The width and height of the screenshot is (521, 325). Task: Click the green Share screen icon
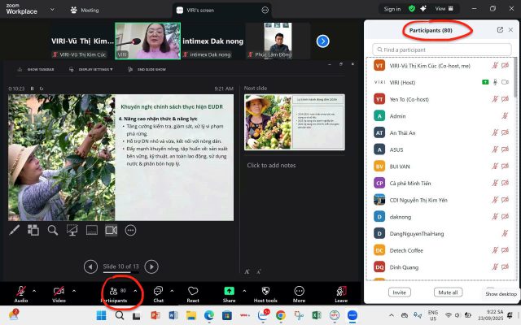(229, 291)
